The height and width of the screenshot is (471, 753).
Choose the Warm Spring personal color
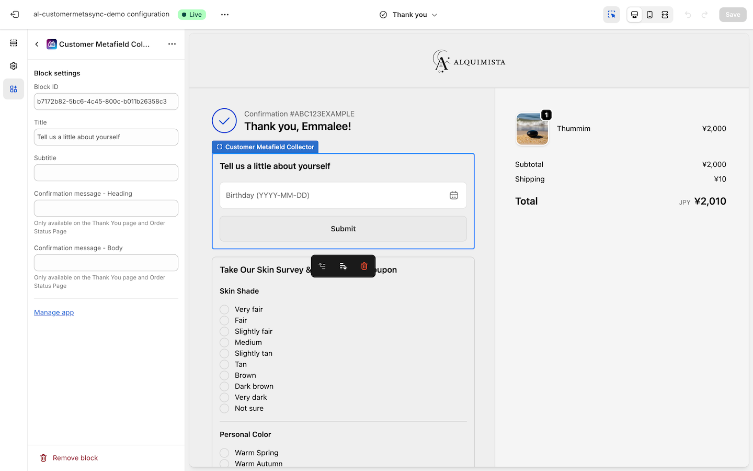(224, 453)
